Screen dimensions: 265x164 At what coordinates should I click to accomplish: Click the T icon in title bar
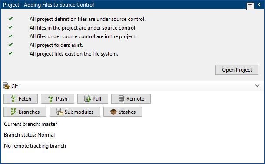pyautogui.click(x=250, y=7)
